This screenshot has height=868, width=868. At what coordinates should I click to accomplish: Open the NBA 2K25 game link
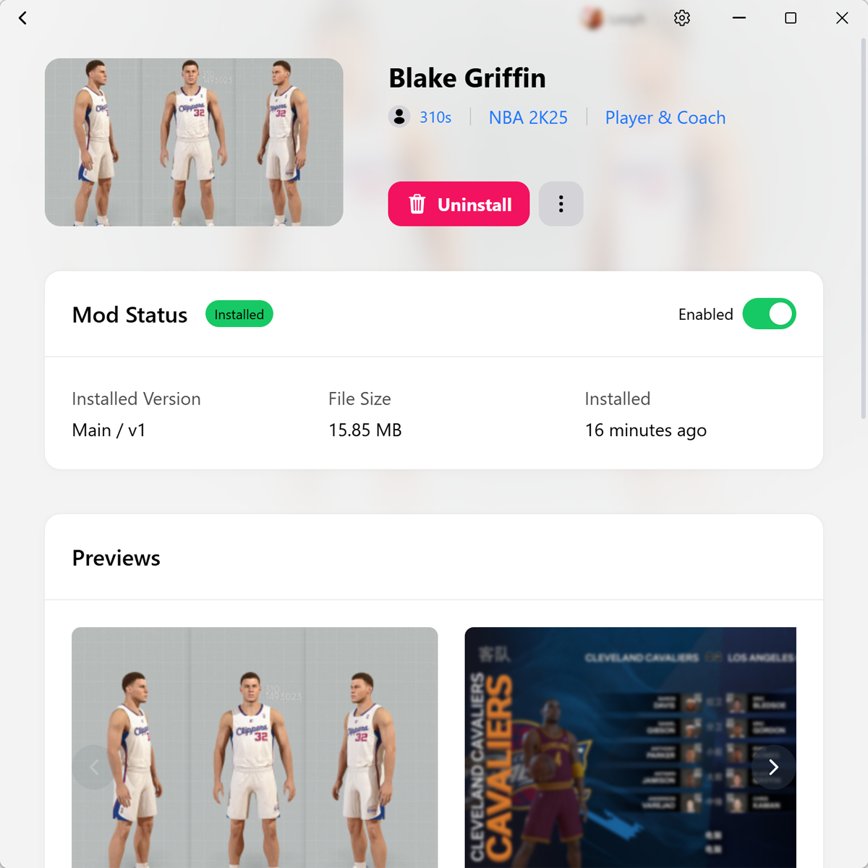click(x=528, y=117)
